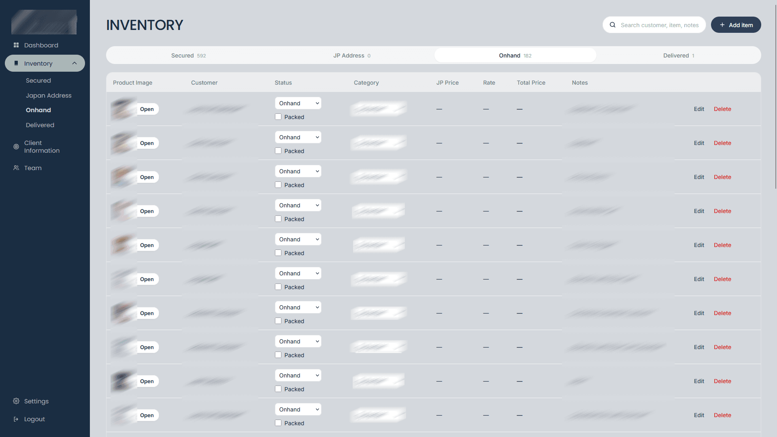Click the Inventory box icon in sidebar
Viewport: 777px width, 437px height.
point(16,63)
